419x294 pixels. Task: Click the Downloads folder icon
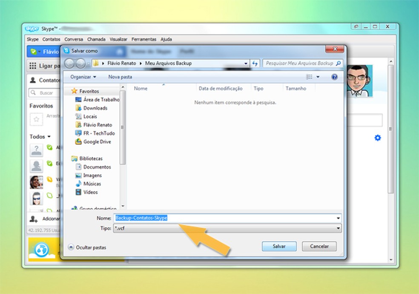point(78,108)
